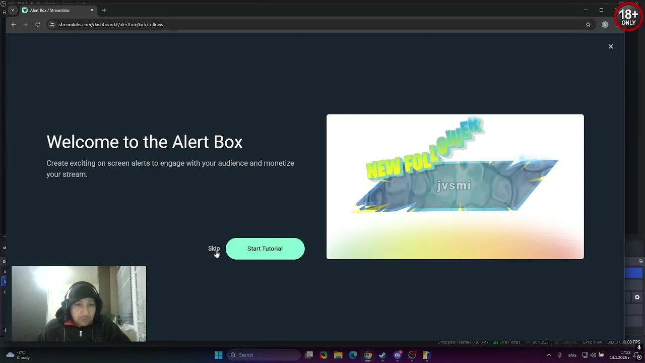645x363 pixels.
Task: Expand the tab search dropdown arrow
Action: click(x=13, y=10)
